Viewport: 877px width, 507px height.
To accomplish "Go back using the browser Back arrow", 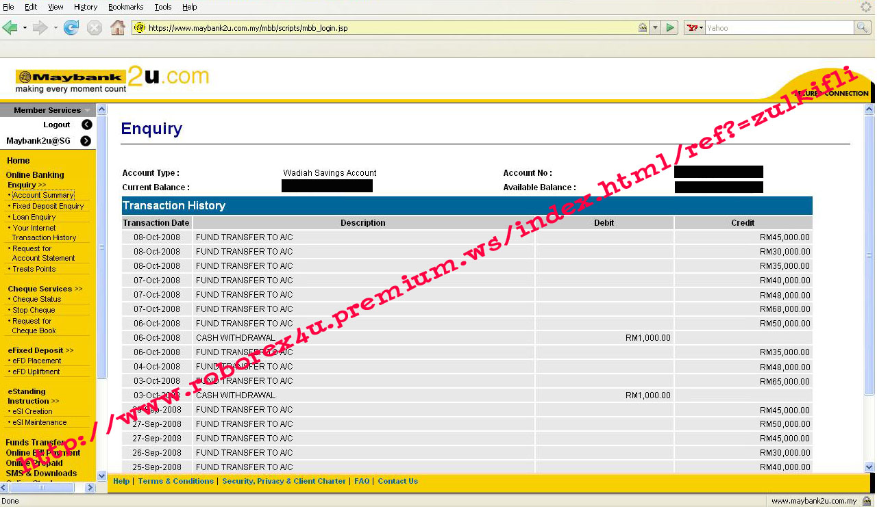I will [10, 28].
